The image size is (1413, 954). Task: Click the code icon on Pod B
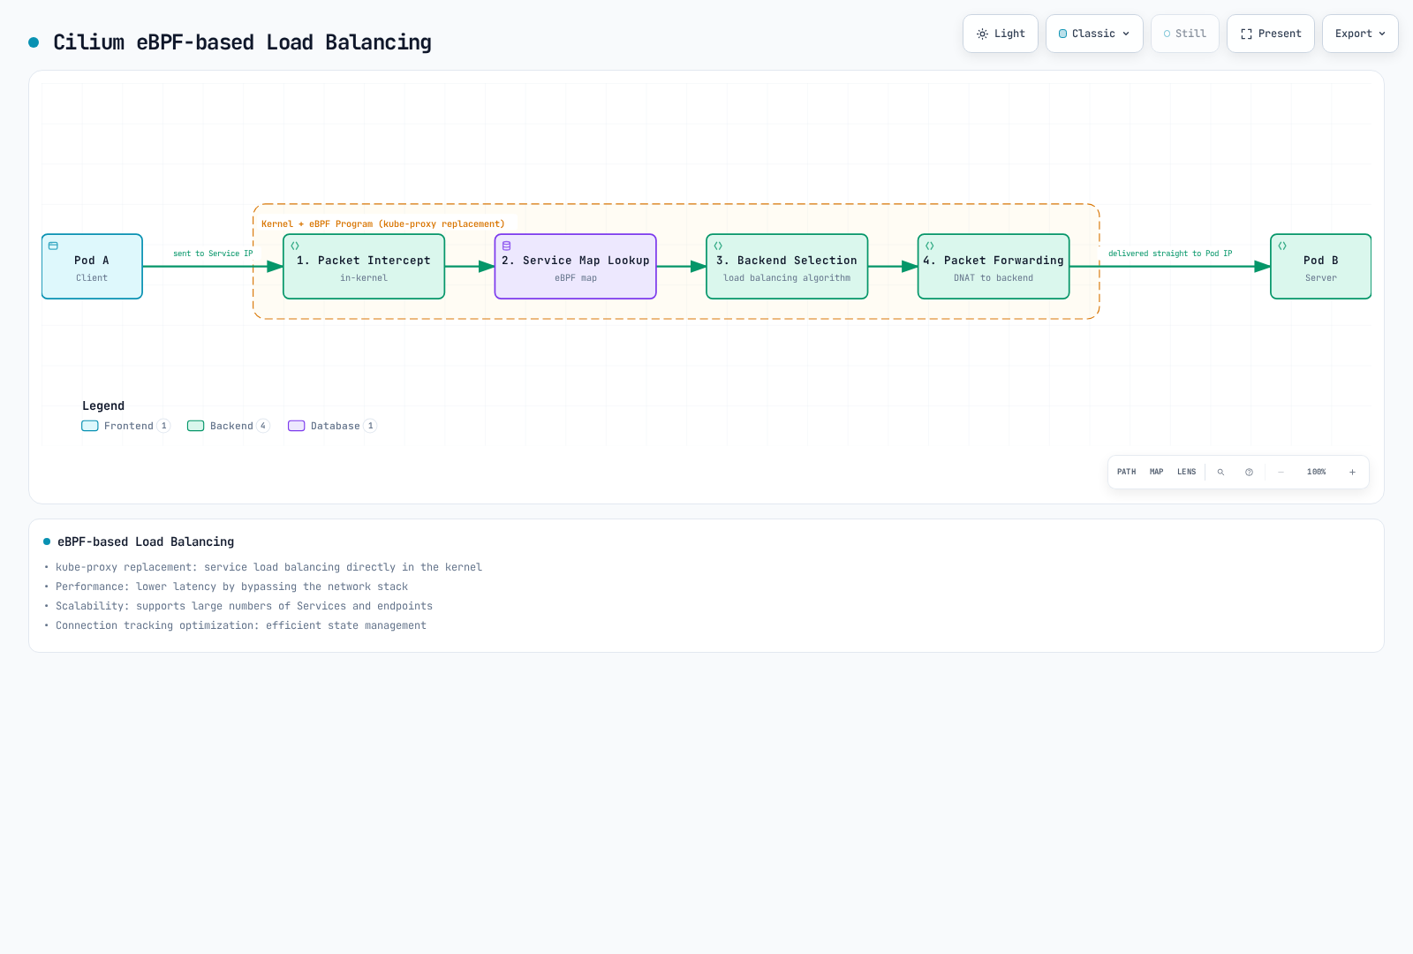coord(1282,246)
